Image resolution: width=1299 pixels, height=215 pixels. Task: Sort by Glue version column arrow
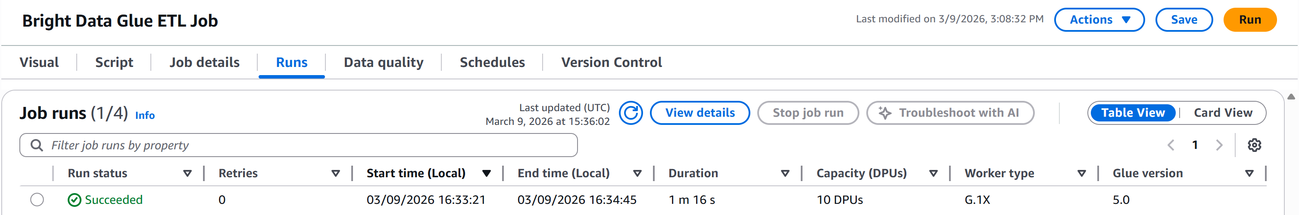click(x=1249, y=173)
